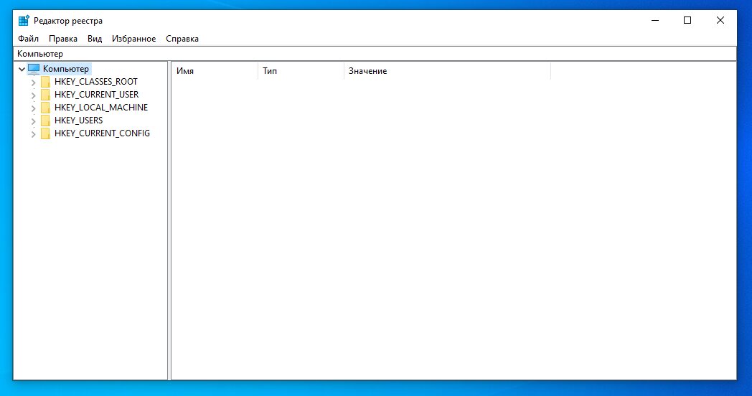The width and height of the screenshot is (752, 396).
Task: Select HKEY_CLASSES_ROOT in the tree
Action: [96, 82]
